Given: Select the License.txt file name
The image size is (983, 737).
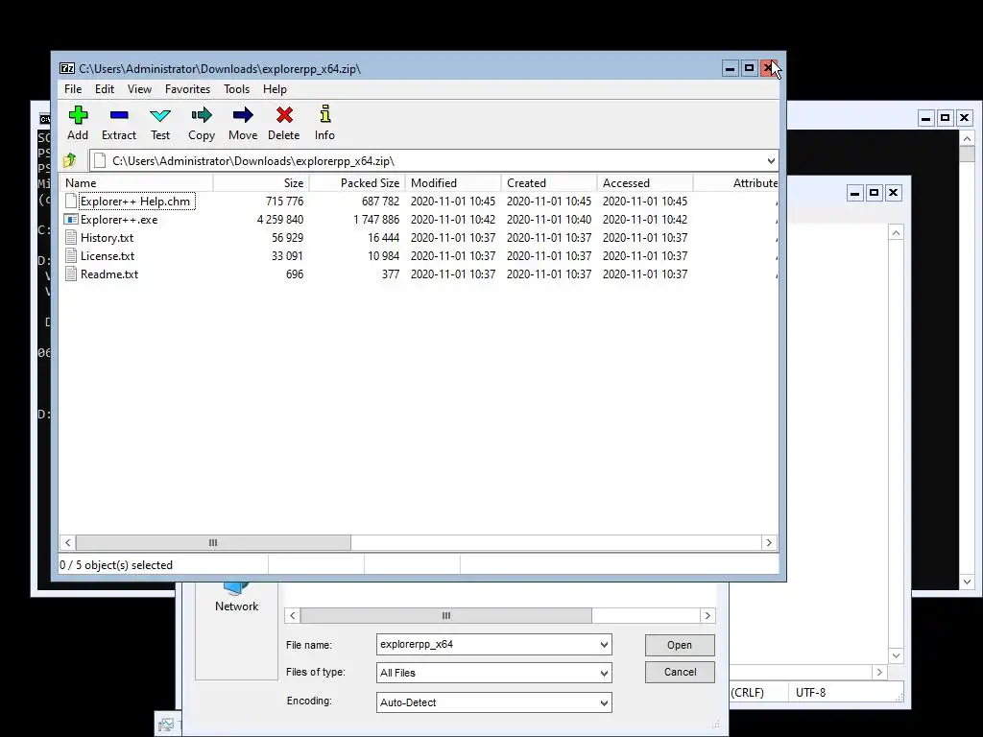Looking at the screenshot, I should (108, 255).
